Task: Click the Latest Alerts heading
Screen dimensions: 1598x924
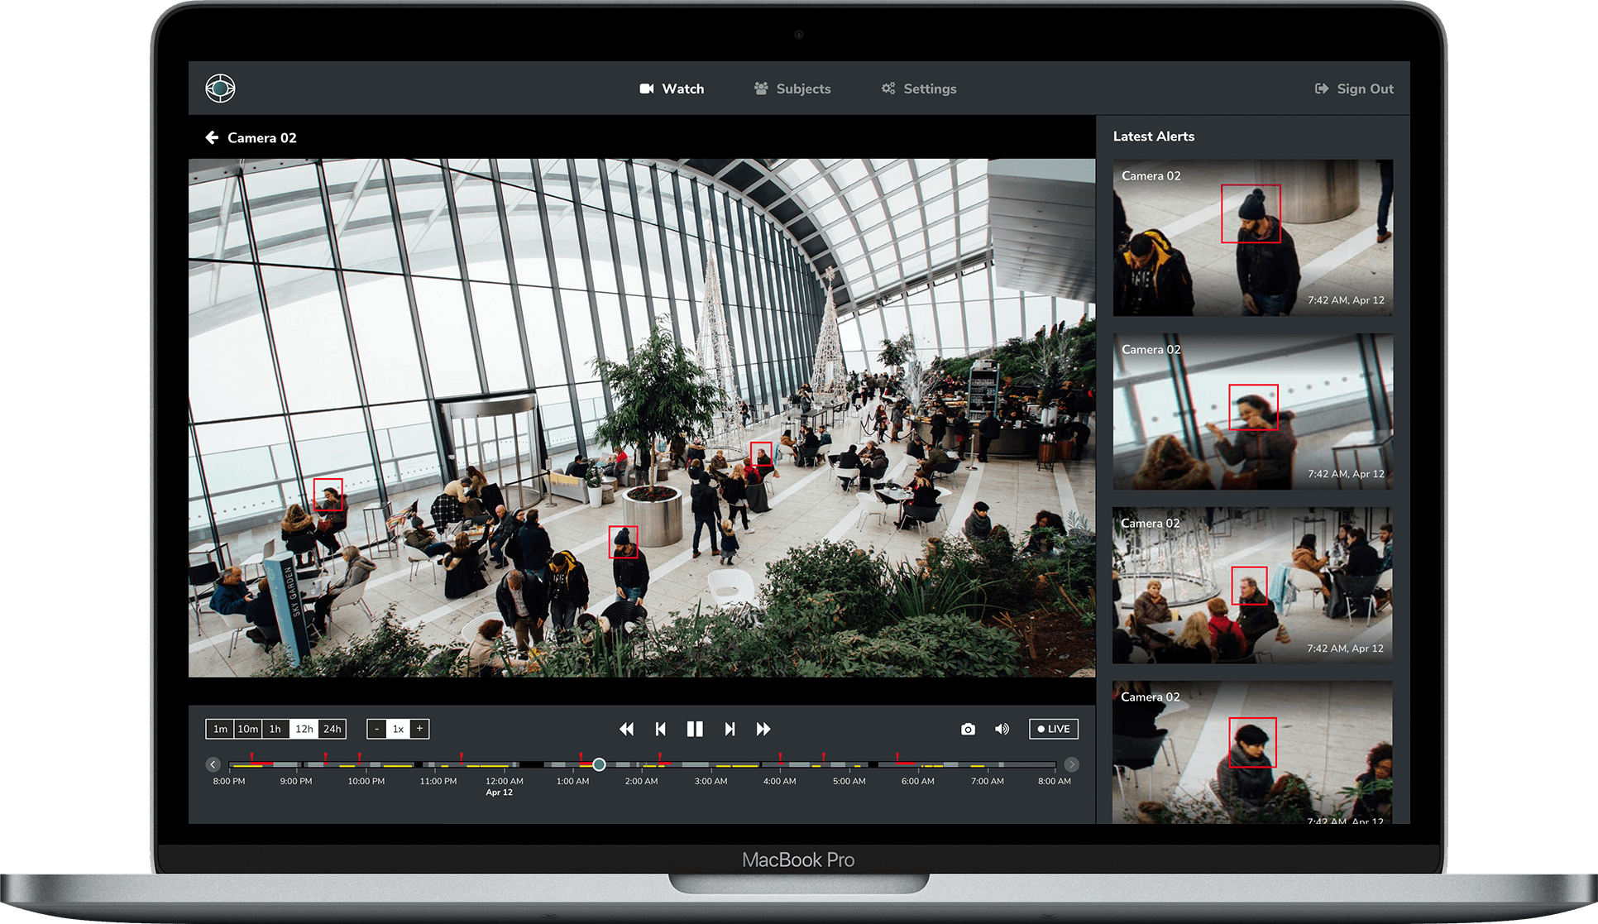Action: click(1153, 136)
